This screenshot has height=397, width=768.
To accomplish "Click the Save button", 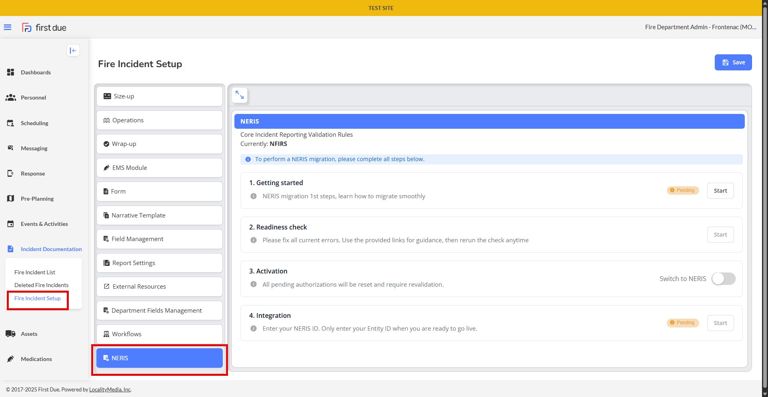I will click(733, 62).
